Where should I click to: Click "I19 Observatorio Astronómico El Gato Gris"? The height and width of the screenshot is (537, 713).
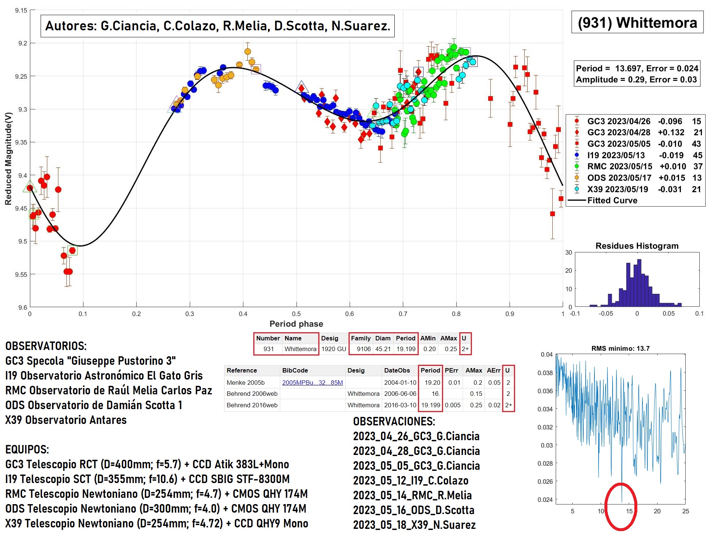tap(104, 375)
